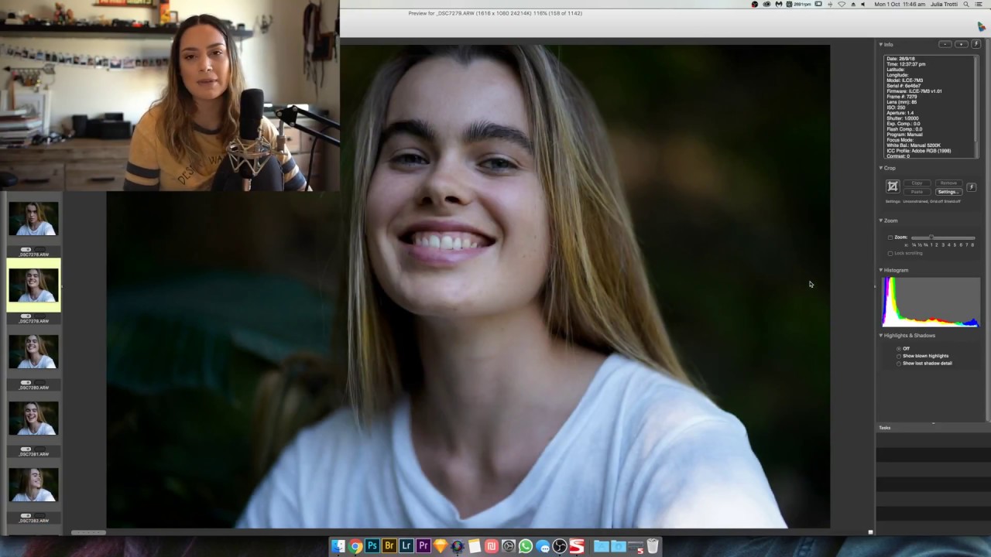
Task: Open the pink rounded-square app in dock
Action: pos(492,546)
